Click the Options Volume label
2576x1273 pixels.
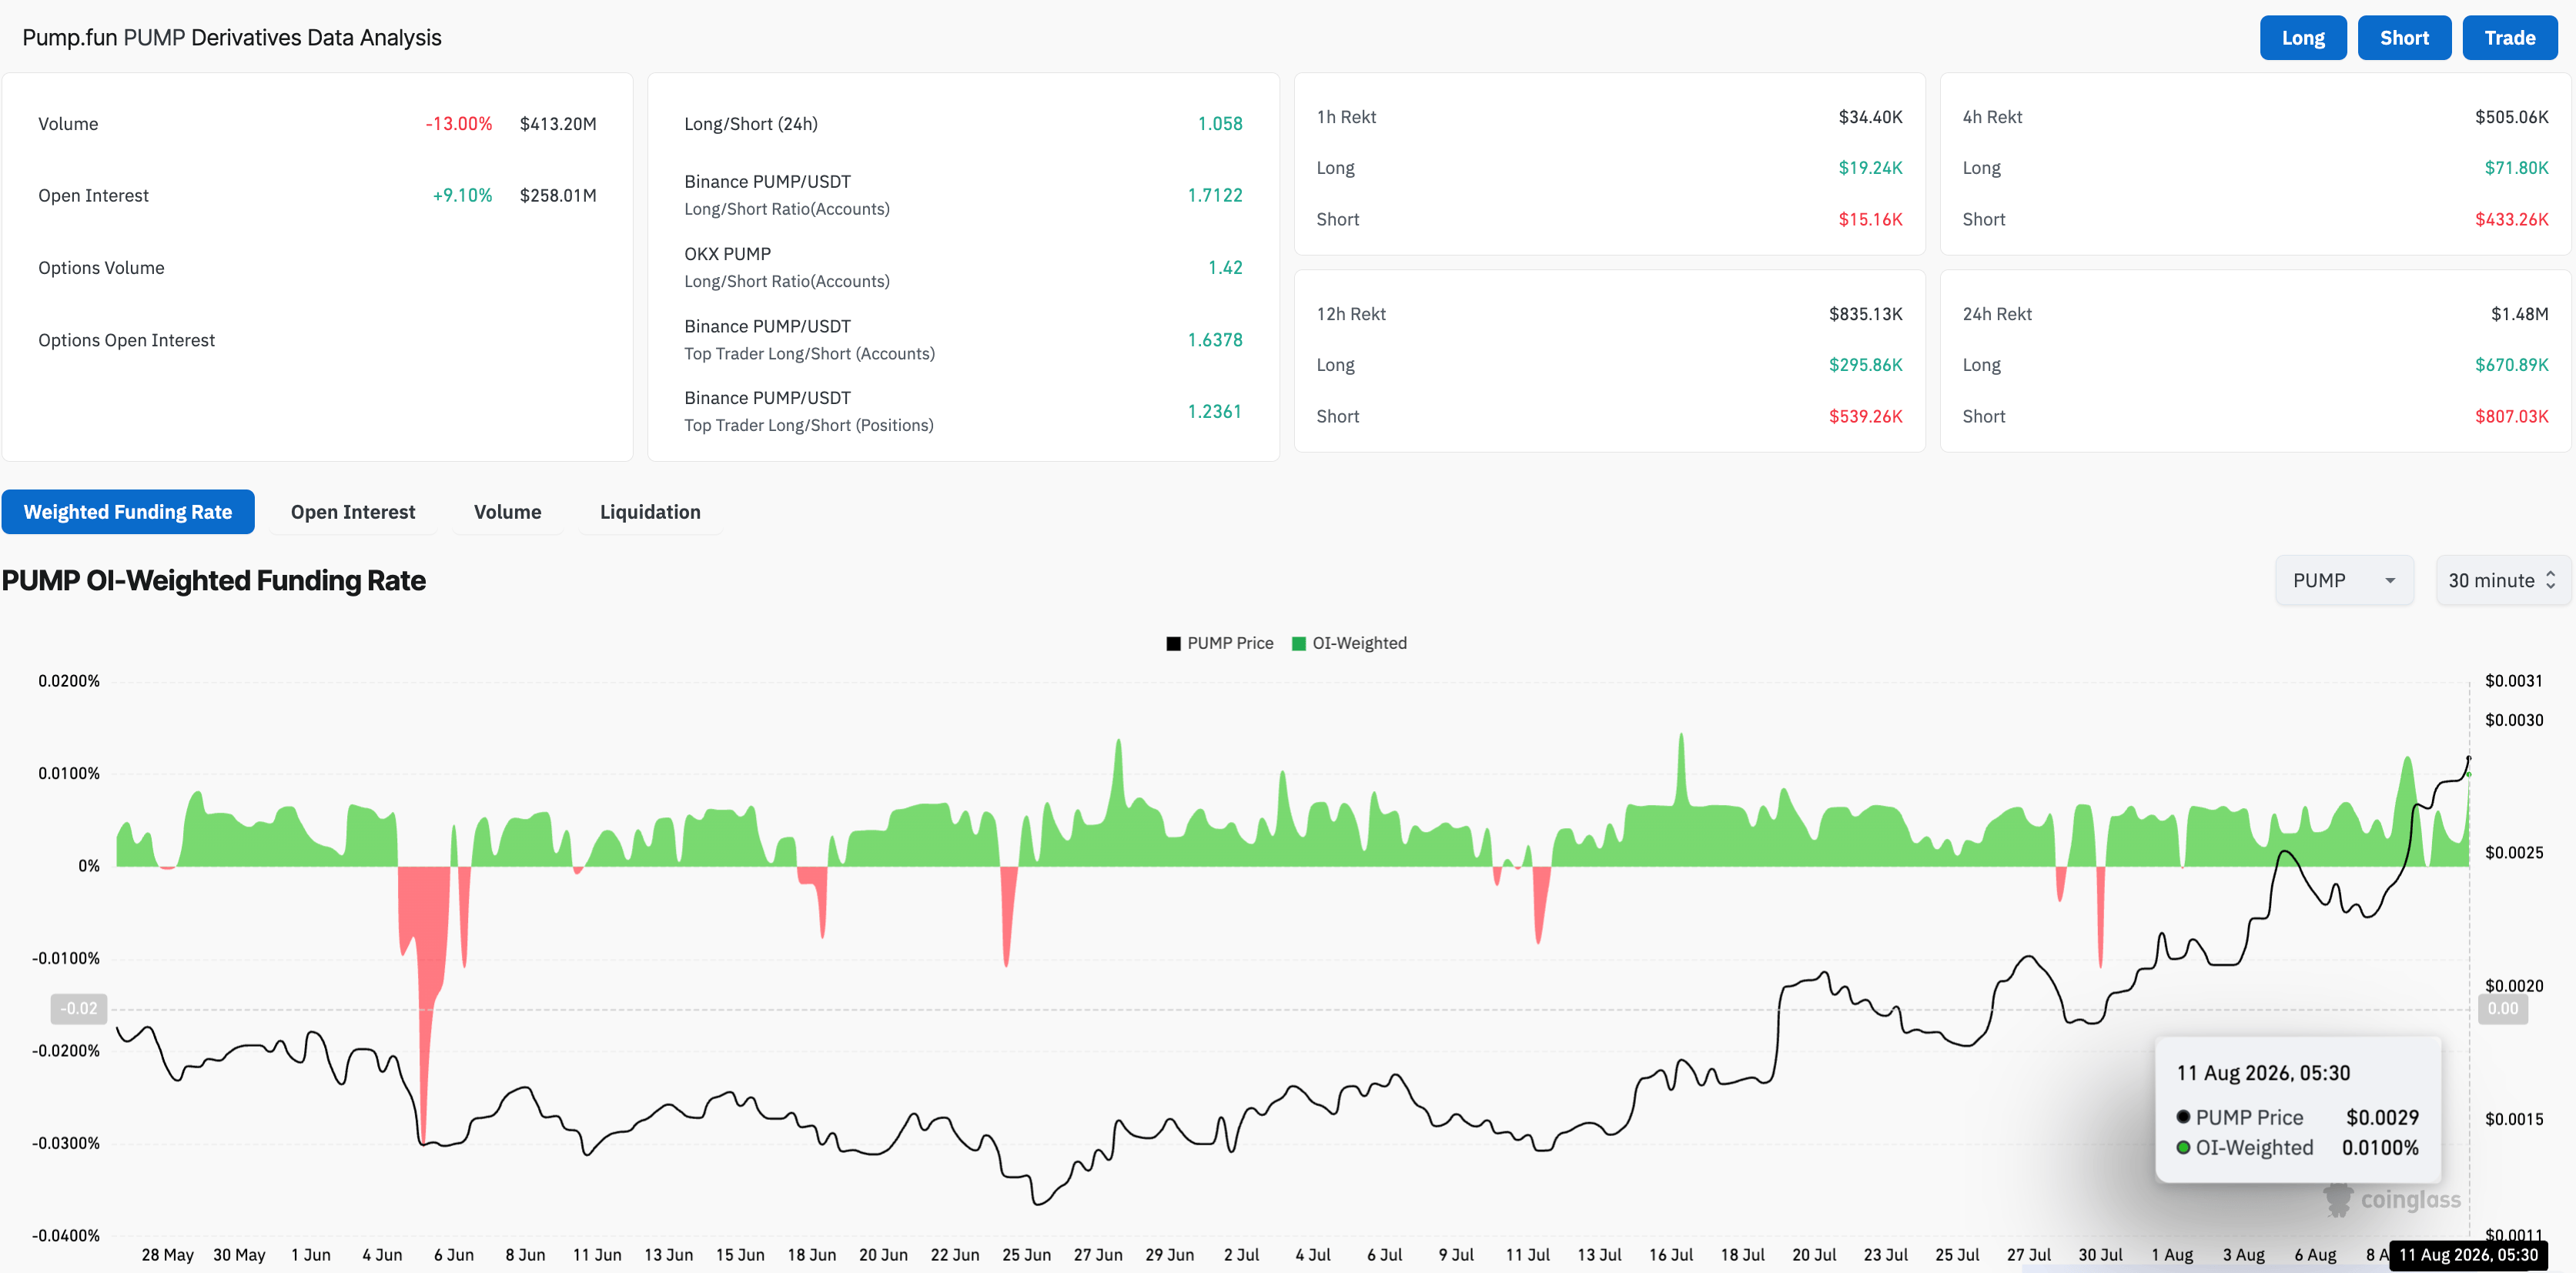tap(101, 268)
